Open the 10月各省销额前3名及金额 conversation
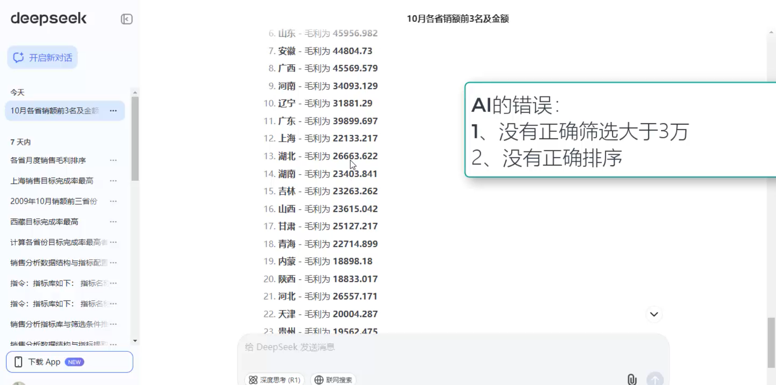This screenshot has height=385, width=776. point(55,111)
